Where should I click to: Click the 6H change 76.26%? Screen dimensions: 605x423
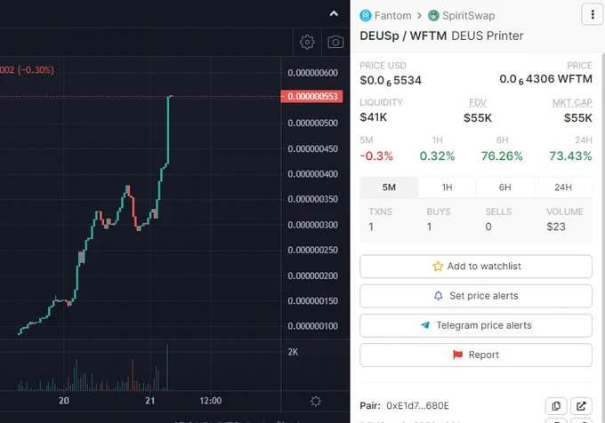[x=502, y=156]
